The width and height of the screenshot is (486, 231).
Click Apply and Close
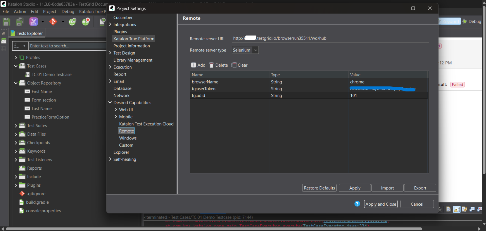(381, 204)
